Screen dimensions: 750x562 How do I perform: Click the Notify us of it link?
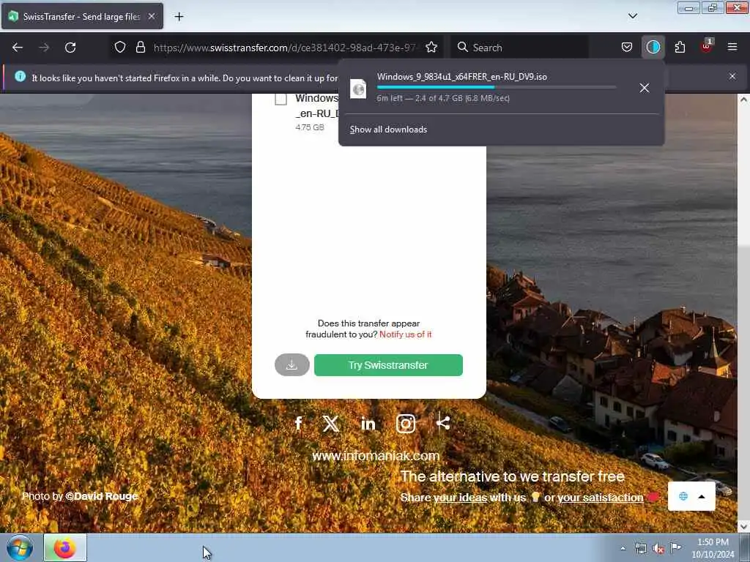point(405,334)
